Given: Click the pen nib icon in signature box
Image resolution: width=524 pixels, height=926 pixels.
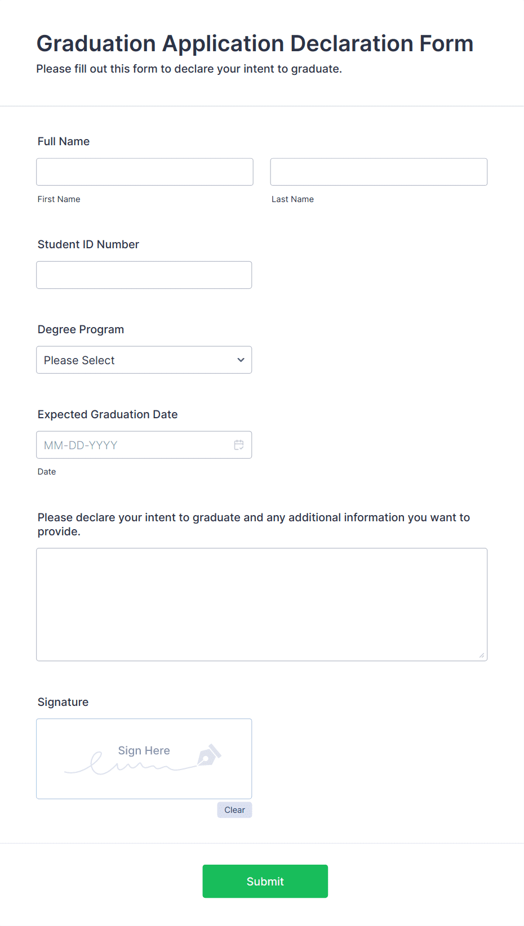Looking at the screenshot, I should point(209,755).
